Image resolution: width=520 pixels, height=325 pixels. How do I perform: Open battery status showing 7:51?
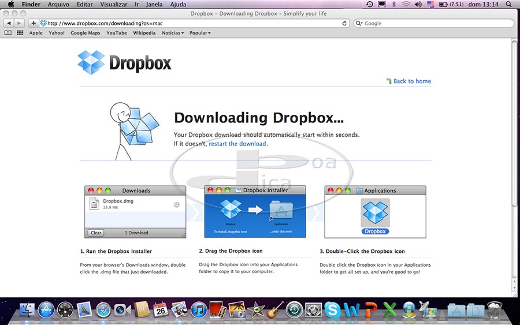451,4
